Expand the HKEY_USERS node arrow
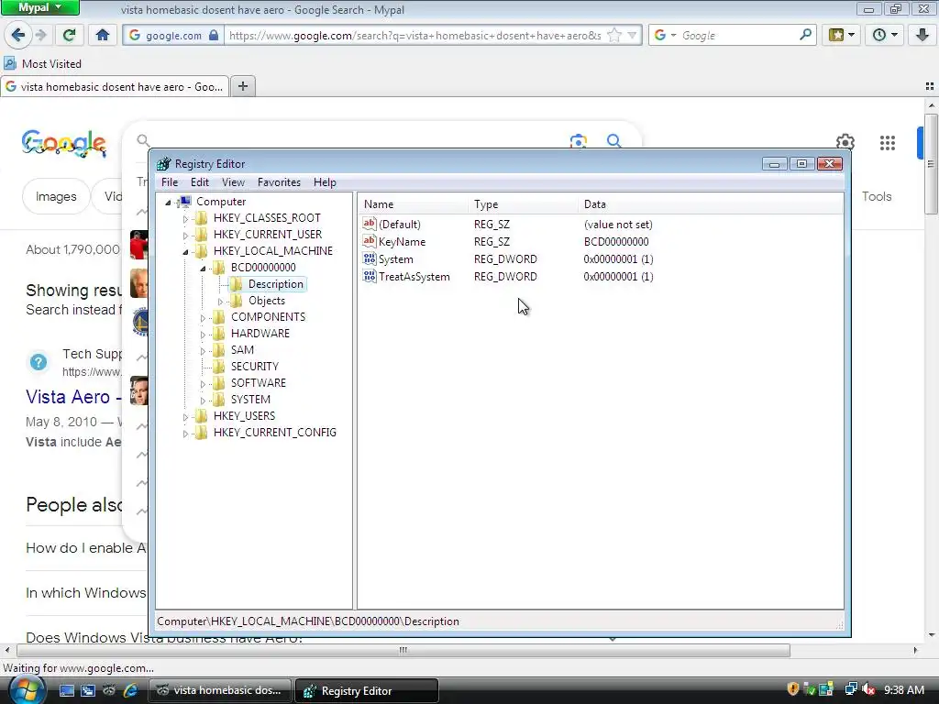 (185, 417)
